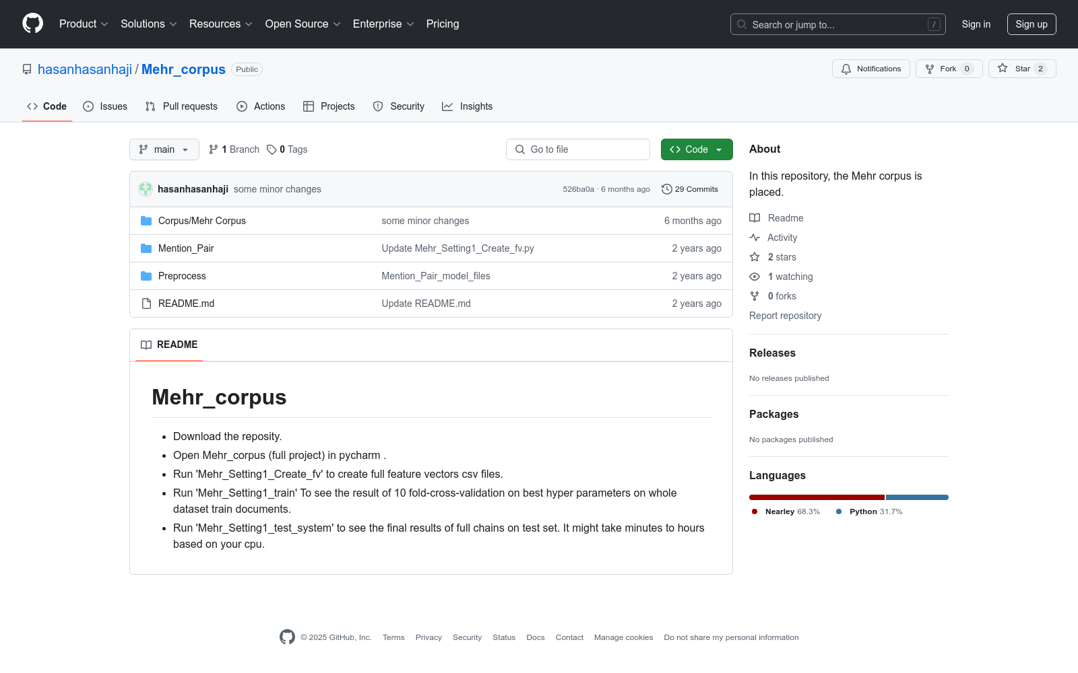This screenshot has width=1078, height=673.
Task: Click the Pull requests icon
Action: click(x=150, y=106)
